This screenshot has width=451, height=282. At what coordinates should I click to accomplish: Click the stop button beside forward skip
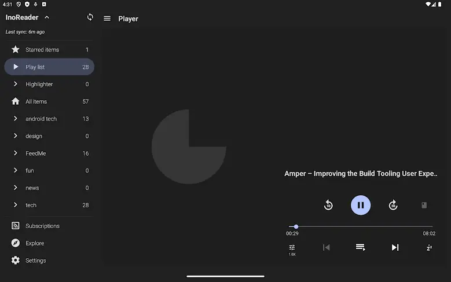pyautogui.click(x=424, y=205)
